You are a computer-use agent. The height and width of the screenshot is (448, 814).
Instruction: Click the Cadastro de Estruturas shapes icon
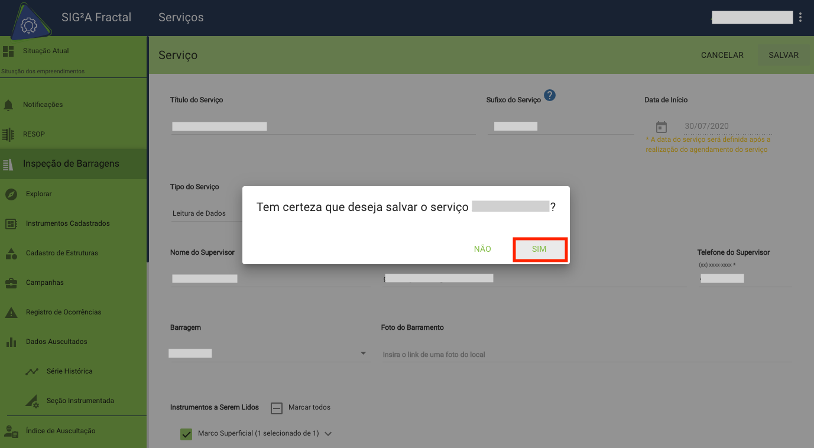coord(11,253)
